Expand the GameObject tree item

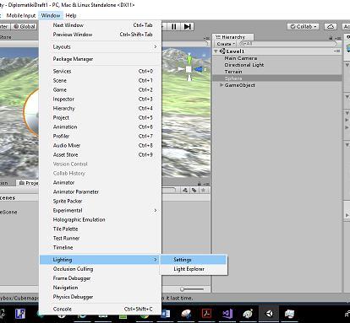[x=221, y=85]
